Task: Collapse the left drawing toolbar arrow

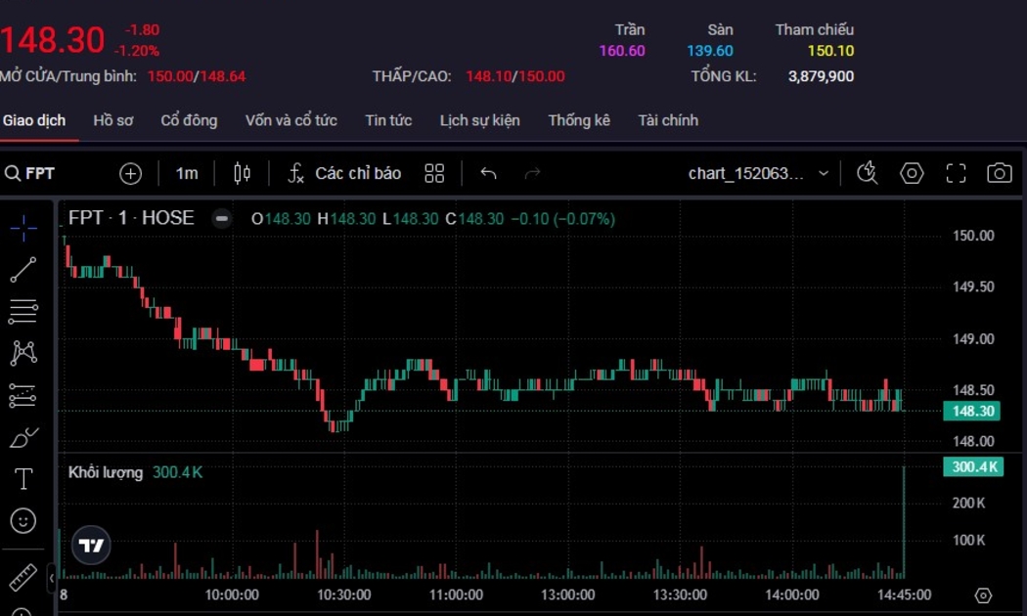Action: (52, 579)
